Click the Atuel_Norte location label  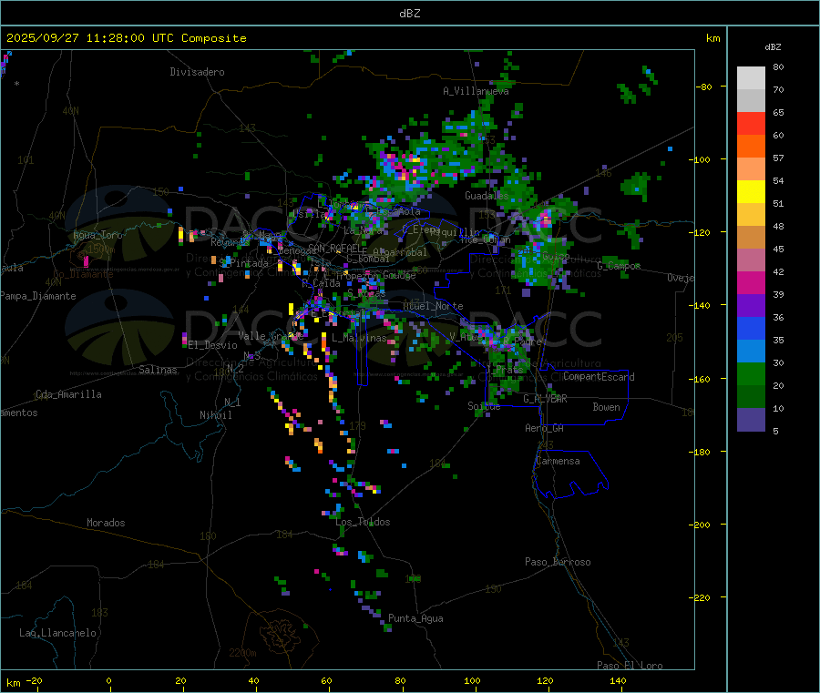(433, 306)
